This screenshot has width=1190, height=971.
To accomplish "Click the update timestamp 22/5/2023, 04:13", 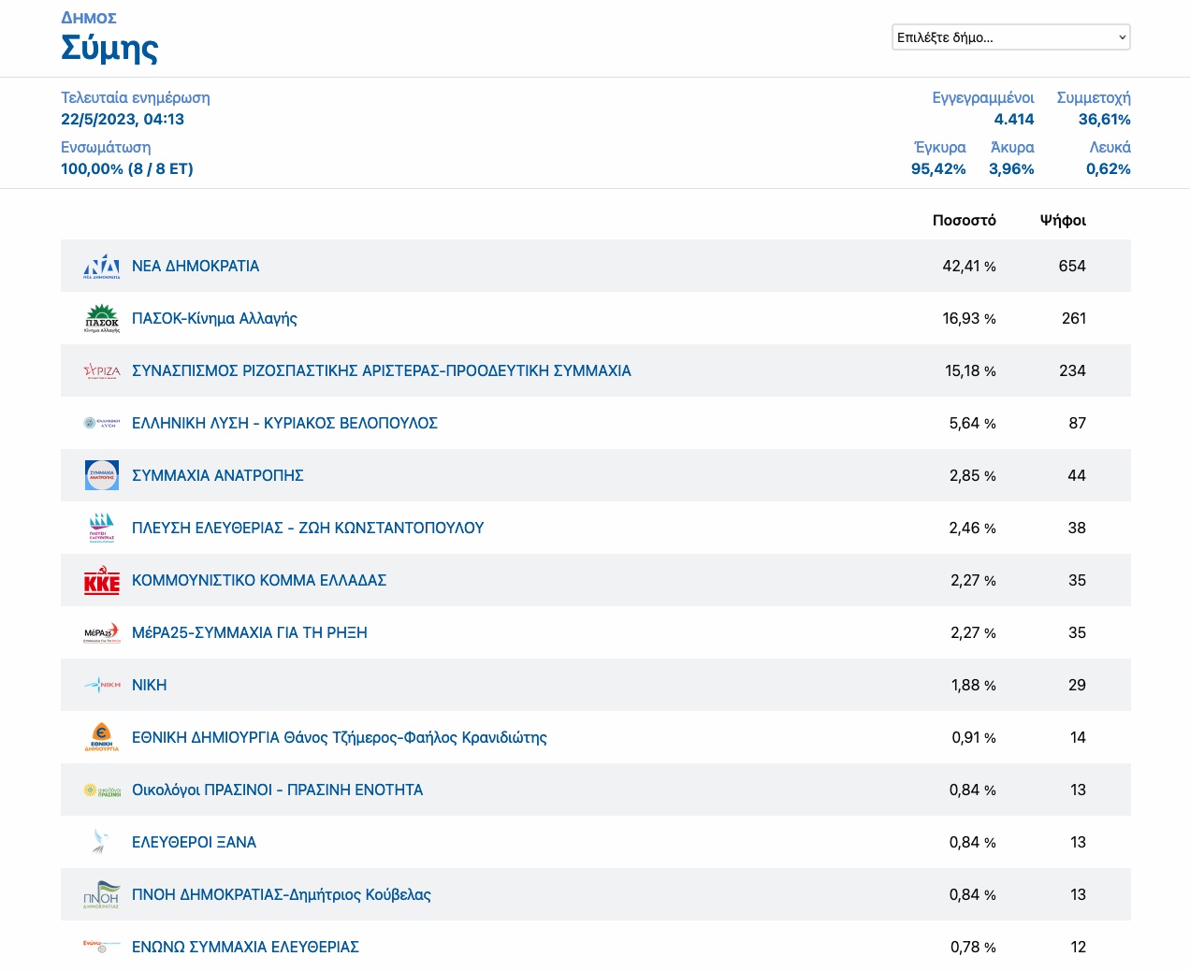I will click(123, 119).
